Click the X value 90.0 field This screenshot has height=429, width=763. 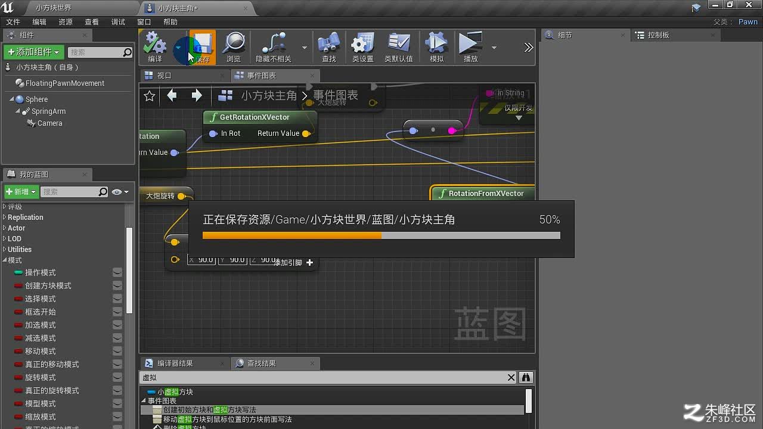pyautogui.click(x=201, y=260)
